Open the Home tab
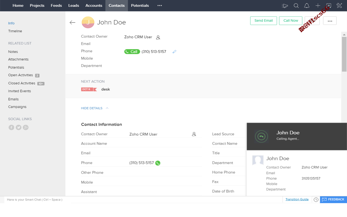 click(x=18, y=6)
